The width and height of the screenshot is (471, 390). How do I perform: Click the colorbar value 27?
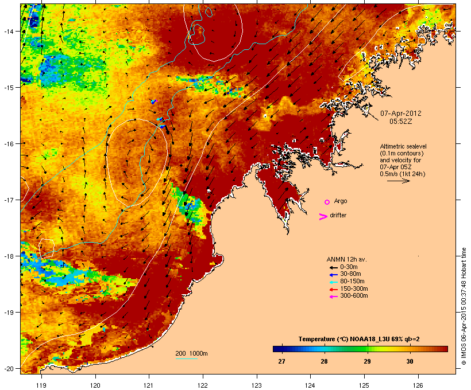(x=281, y=361)
